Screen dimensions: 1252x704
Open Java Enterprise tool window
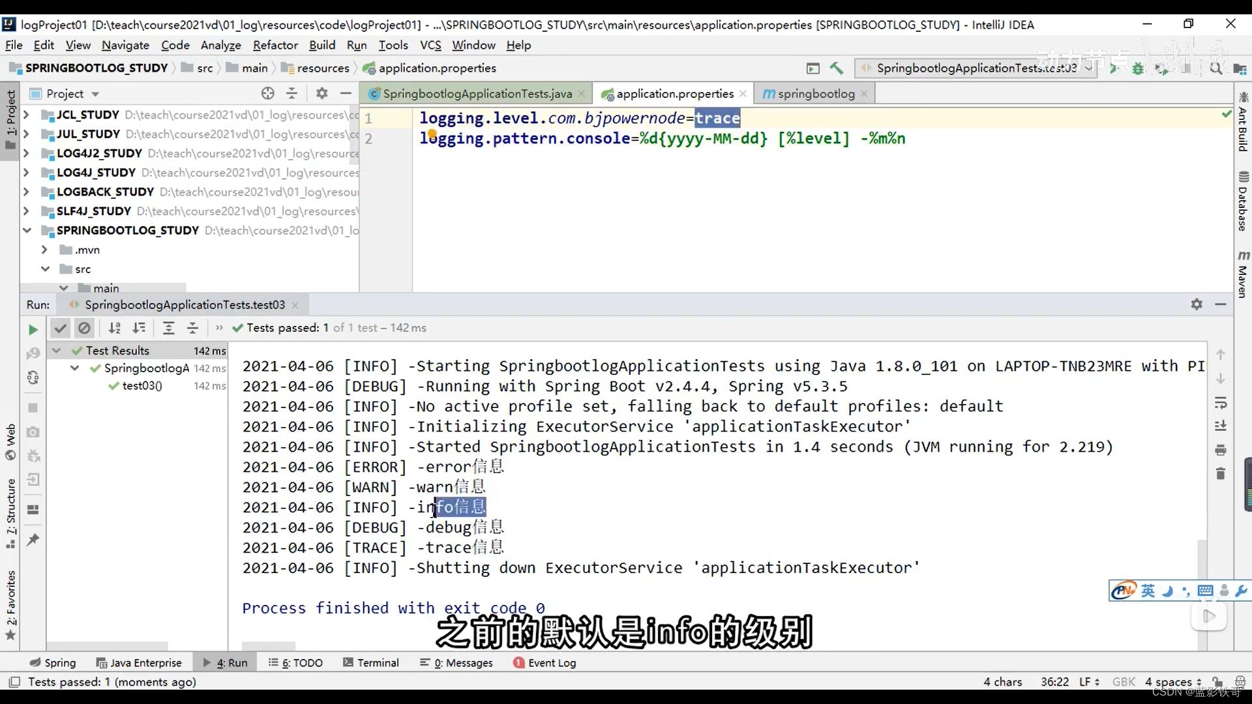(x=139, y=663)
